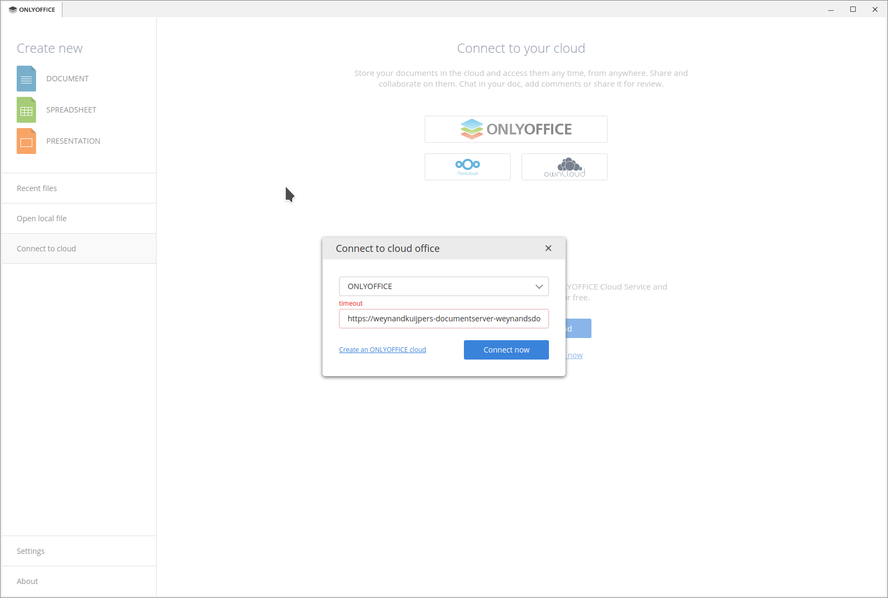Open Settings in the sidebar

click(x=79, y=551)
